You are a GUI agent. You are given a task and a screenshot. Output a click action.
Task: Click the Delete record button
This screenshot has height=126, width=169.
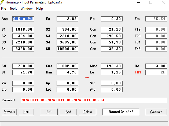pos(87,112)
